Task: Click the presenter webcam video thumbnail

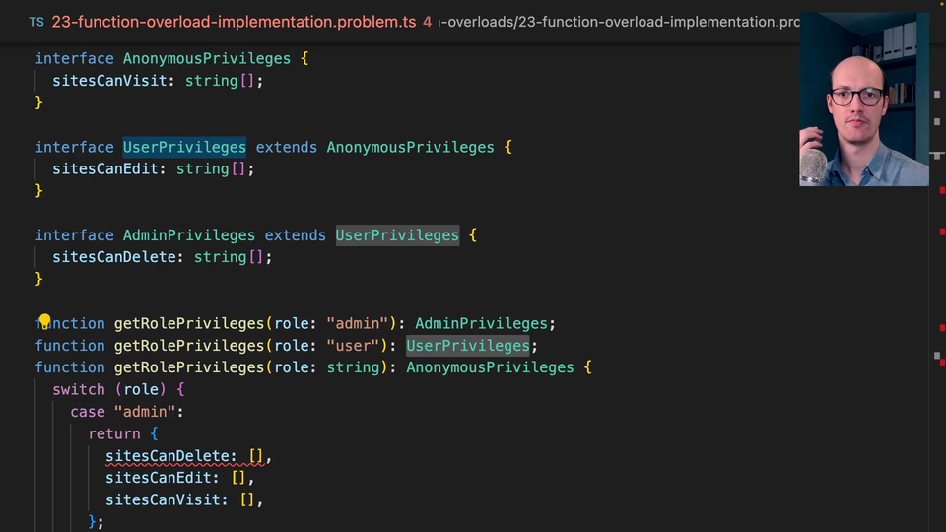Action: 863,99
